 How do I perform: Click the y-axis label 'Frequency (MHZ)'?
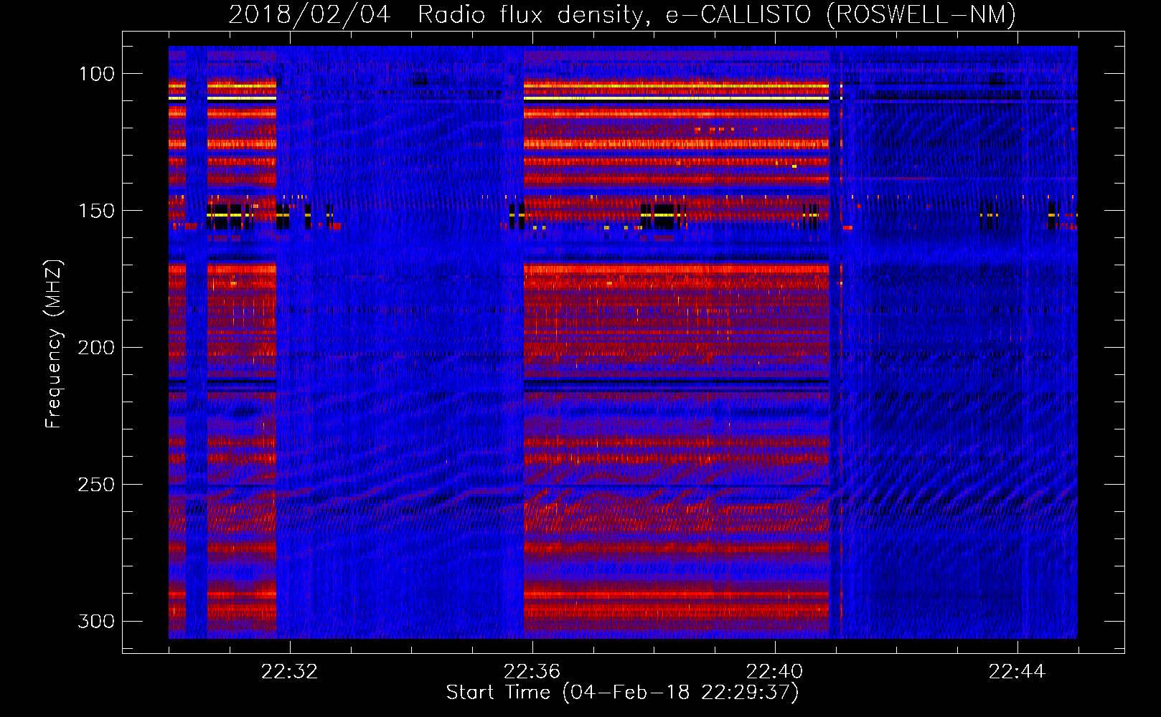(55, 344)
